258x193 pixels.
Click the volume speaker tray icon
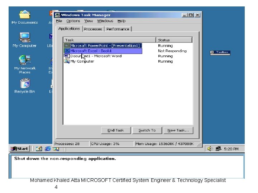[x=210, y=149]
